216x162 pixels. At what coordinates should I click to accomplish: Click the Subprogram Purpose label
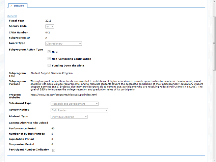click(17, 82)
